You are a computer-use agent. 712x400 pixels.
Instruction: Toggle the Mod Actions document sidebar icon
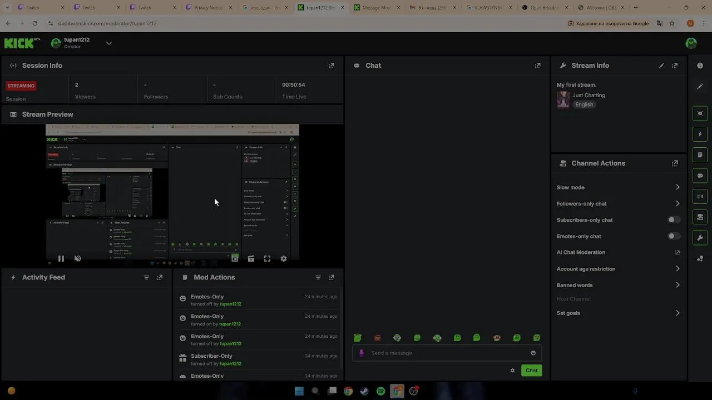point(700,154)
